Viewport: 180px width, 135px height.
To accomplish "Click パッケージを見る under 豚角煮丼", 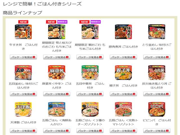I will click(x=123, y=57).
